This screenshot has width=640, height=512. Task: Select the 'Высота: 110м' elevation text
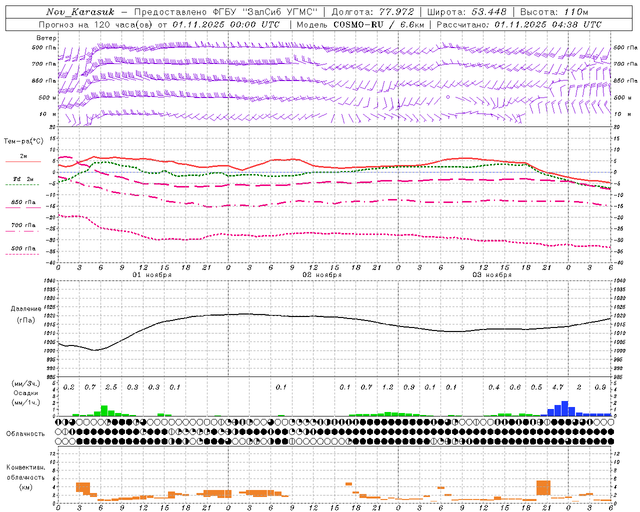click(554, 12)
